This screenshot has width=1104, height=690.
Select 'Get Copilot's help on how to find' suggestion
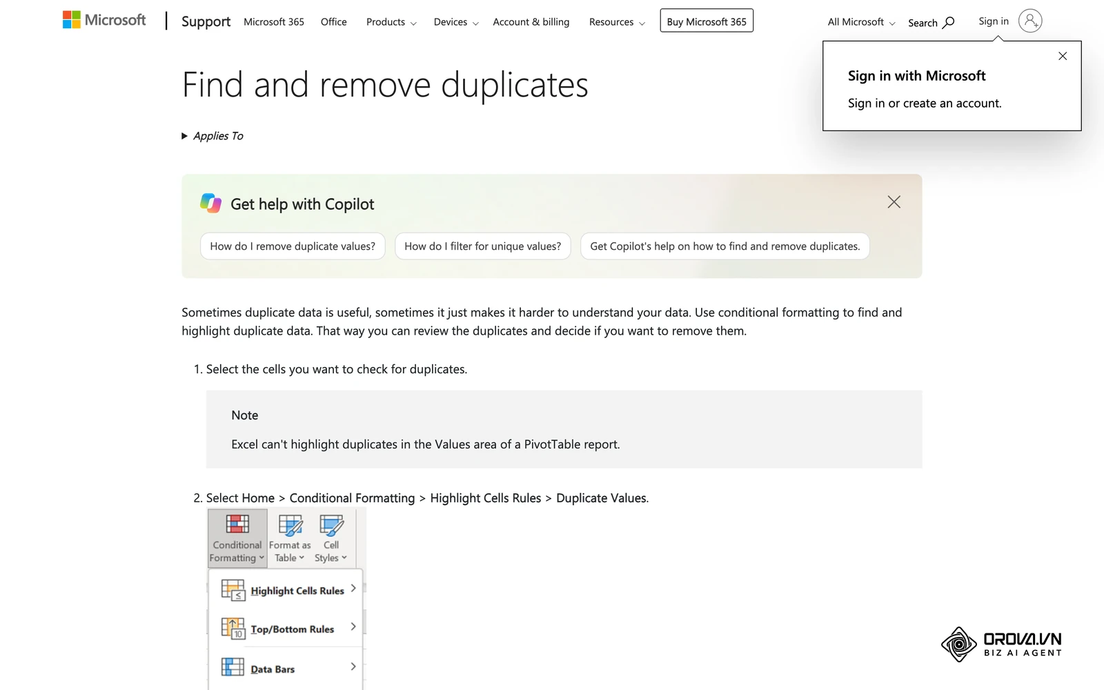pos(725,246)
